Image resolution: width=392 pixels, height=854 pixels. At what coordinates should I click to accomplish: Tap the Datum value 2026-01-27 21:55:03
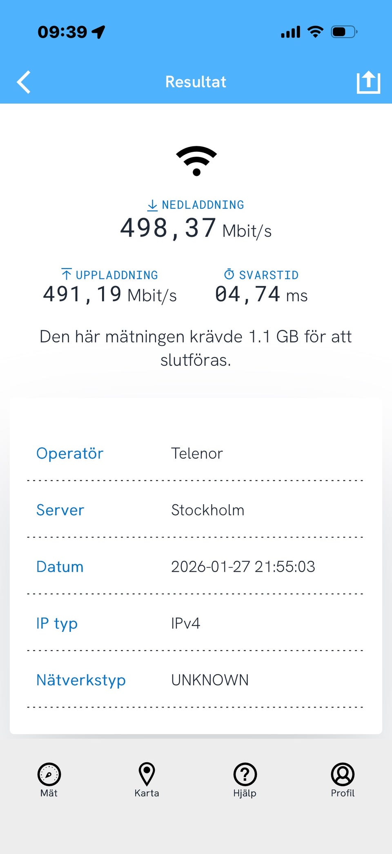point(243,567)
